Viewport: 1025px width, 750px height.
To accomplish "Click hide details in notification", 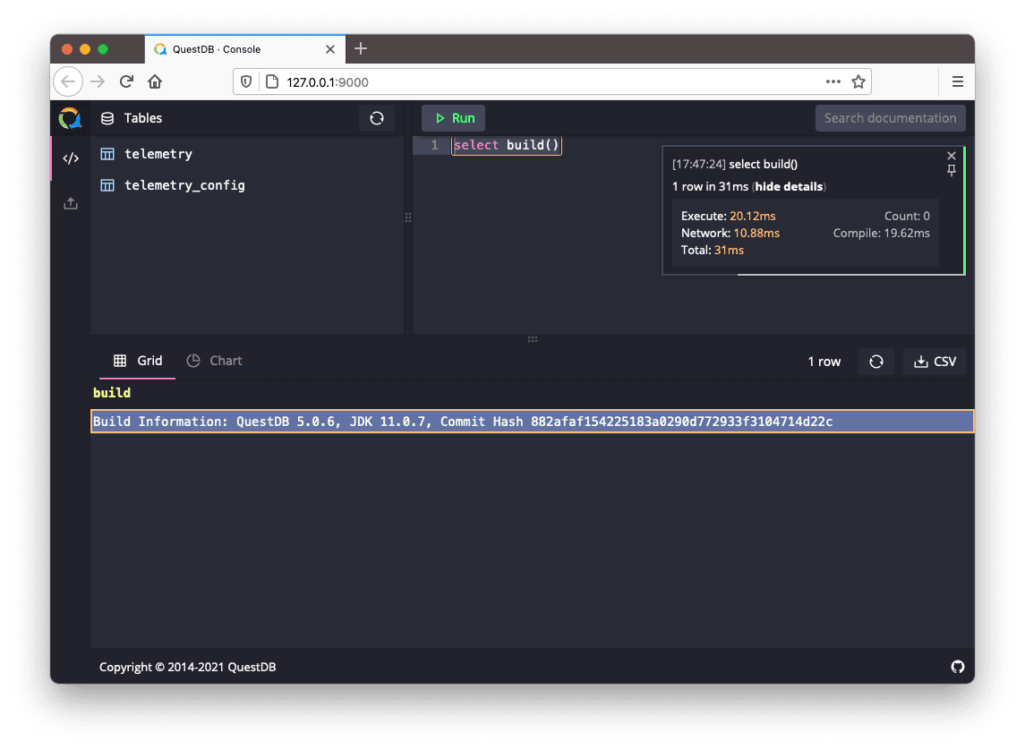I will 789,187.
